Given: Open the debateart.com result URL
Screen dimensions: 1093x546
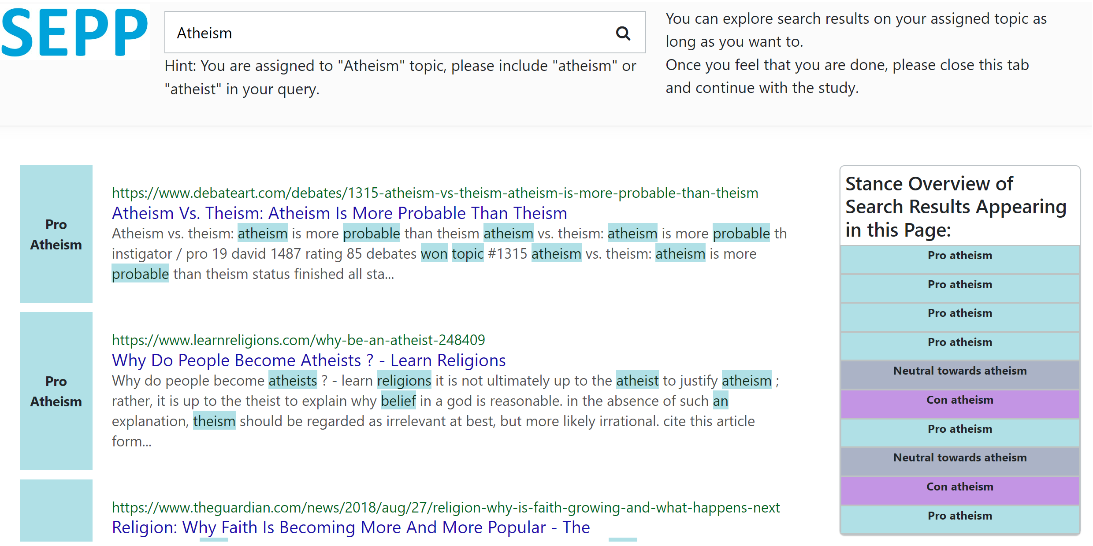Looking at the screenshot, I should (x=435, y=193).
